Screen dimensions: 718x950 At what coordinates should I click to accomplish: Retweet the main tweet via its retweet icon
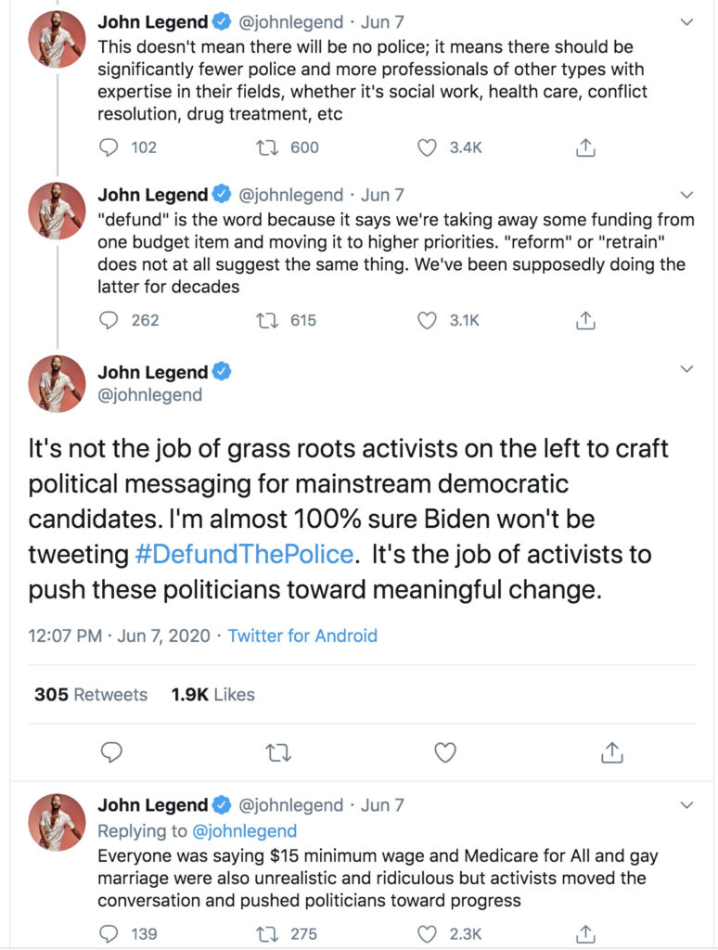pos(278,751)
